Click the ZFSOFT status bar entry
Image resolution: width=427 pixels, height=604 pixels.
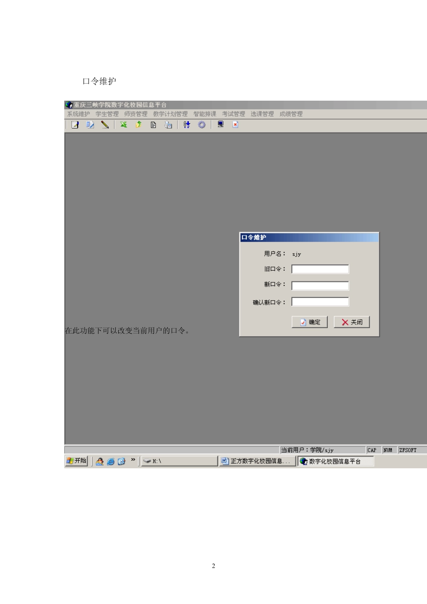pyautogui.click(x=408, y=450)
